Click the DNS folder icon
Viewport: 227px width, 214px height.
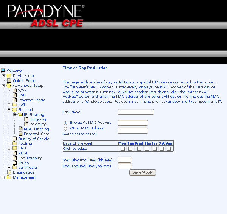coord(15,148)
